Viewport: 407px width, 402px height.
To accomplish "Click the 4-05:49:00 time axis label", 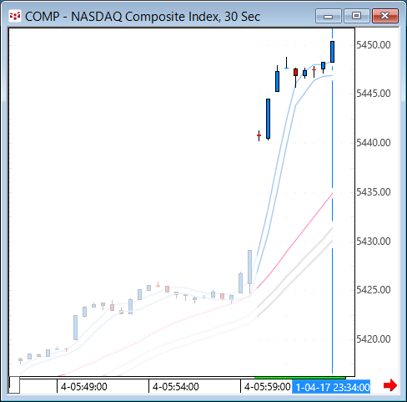I will tap(84, 387).
